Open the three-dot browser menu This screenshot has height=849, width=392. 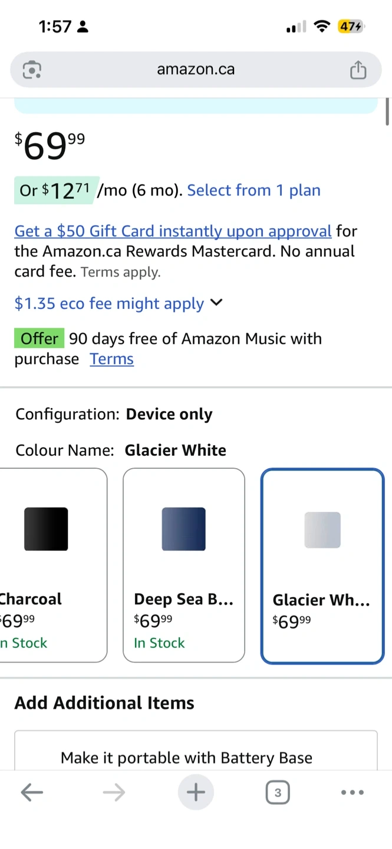pyautogui.click(x=353, y=792)
